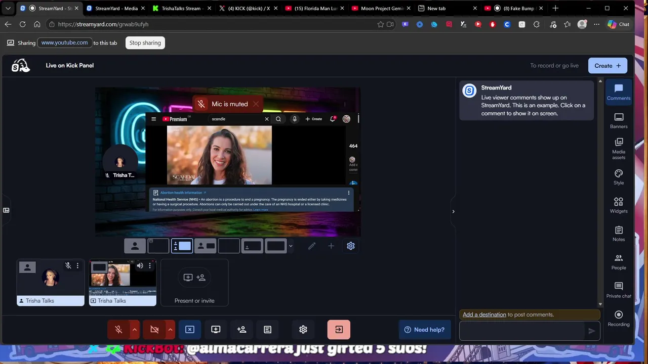
Task: Open the Banners panel
Action: click(619, 121)
